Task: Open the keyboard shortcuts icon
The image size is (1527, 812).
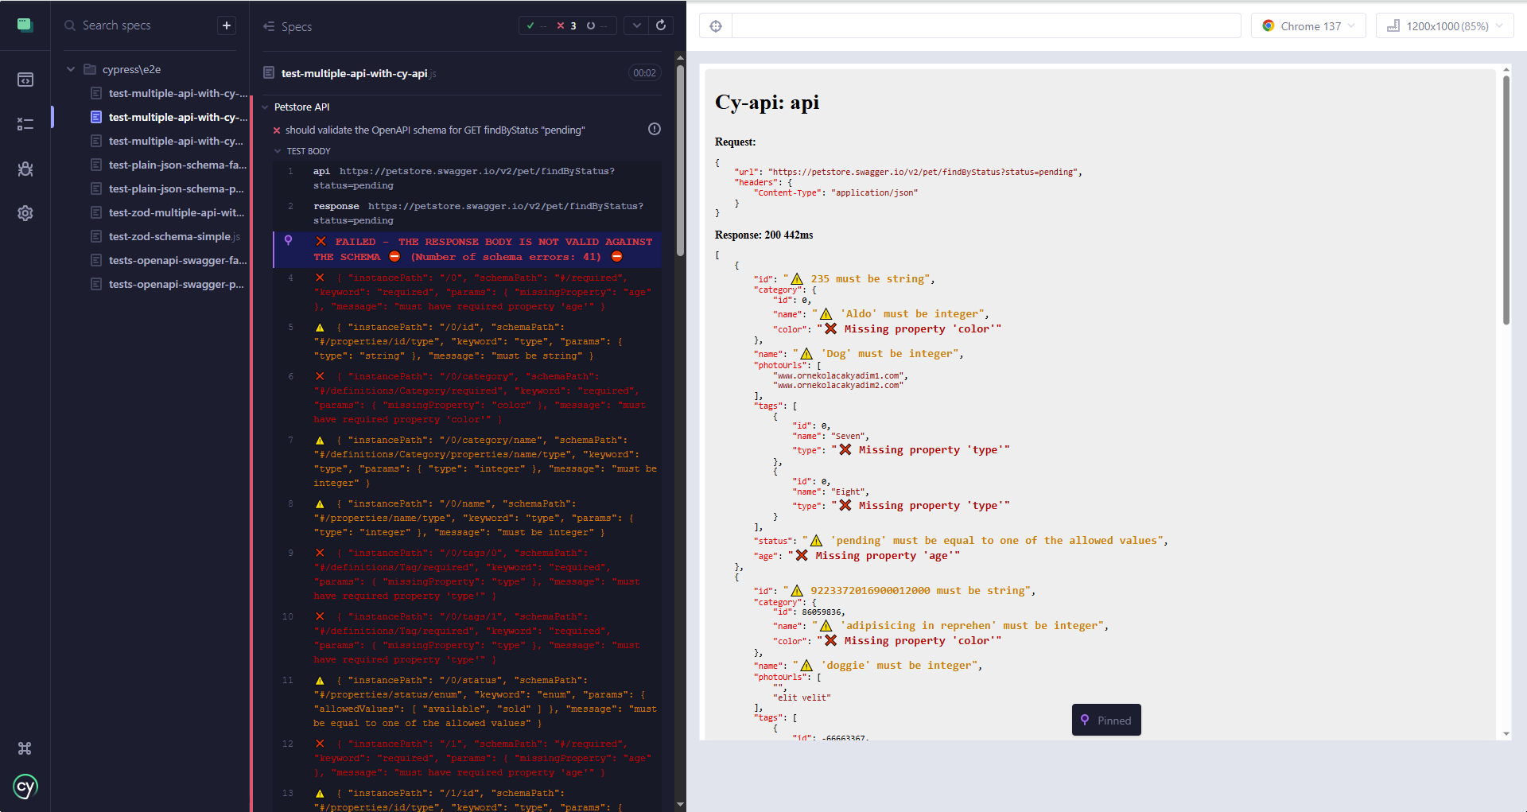Action: pyautogui.click(x=25, y=748)
